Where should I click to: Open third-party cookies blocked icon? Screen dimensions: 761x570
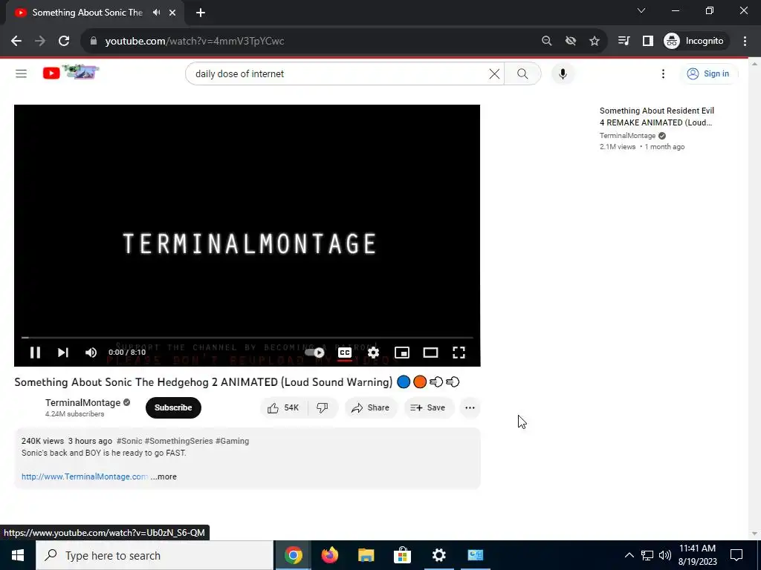[x=571, y=42]
